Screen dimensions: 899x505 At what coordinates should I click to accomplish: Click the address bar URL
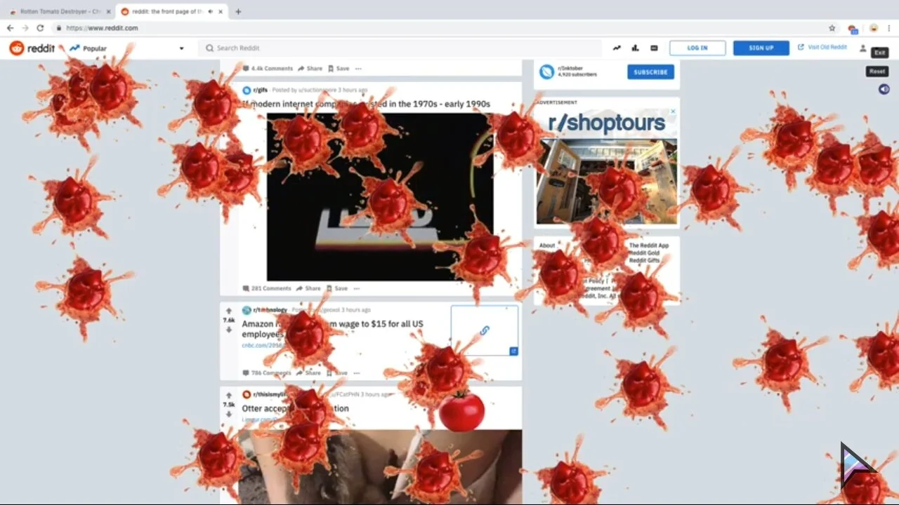point(102,28)
